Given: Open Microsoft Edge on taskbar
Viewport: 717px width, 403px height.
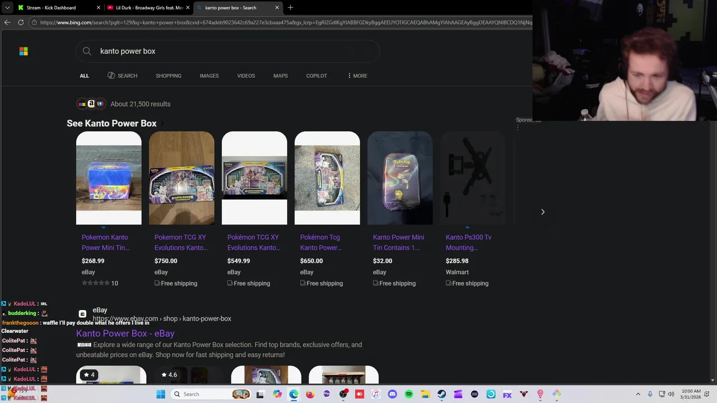Looking at the screenshot, I should point(294,394).
